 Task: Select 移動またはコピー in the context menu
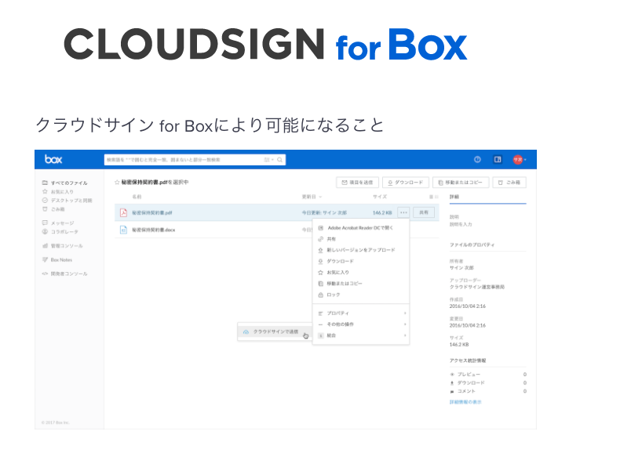(360, 284)
